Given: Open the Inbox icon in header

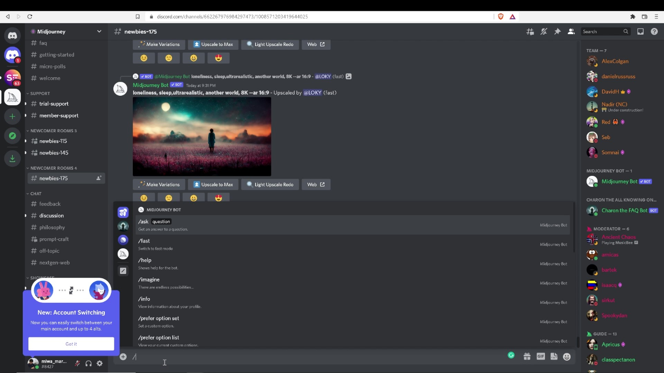Looking at the screenshot, I should pos(640,31).
